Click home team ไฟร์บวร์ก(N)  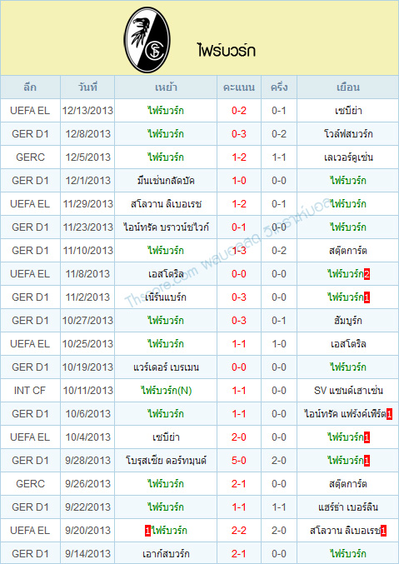click(166, 390)
